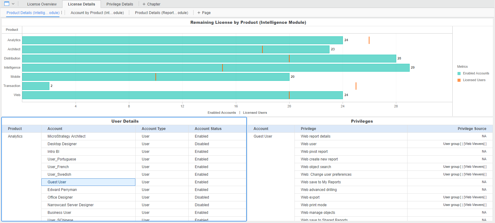Screen dimensions: 495x223
Task: Click the Account Type column header
Action: click(x=154, y=129)
